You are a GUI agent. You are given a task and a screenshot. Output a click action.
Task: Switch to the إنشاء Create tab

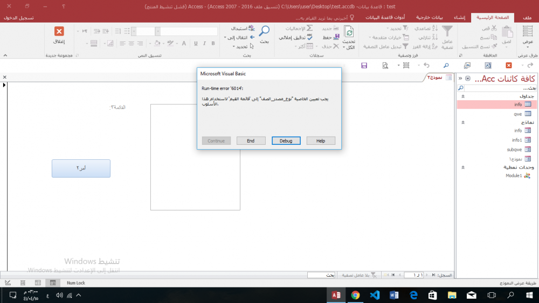(x=459, y=18)
